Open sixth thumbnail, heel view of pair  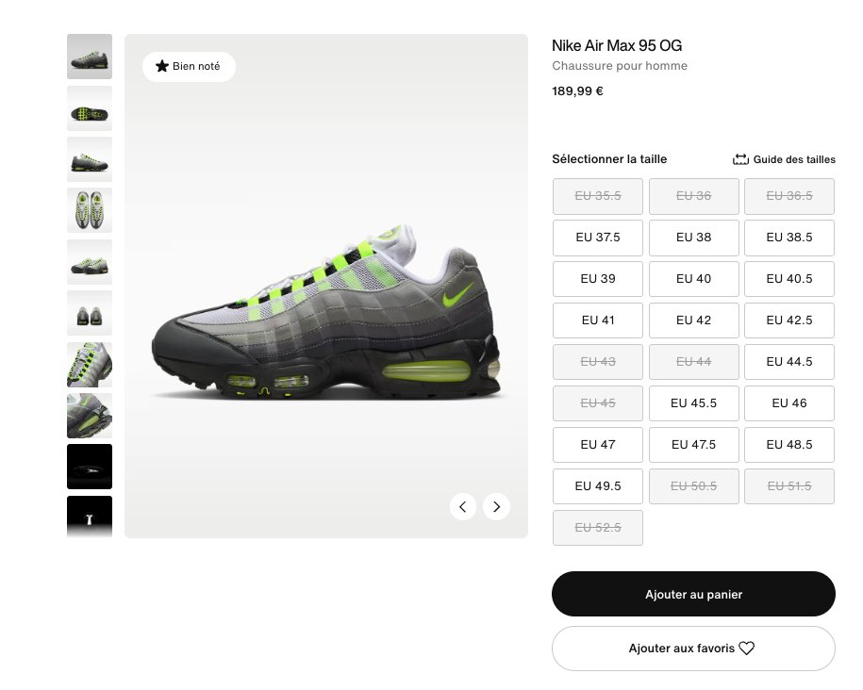[90, 313]
